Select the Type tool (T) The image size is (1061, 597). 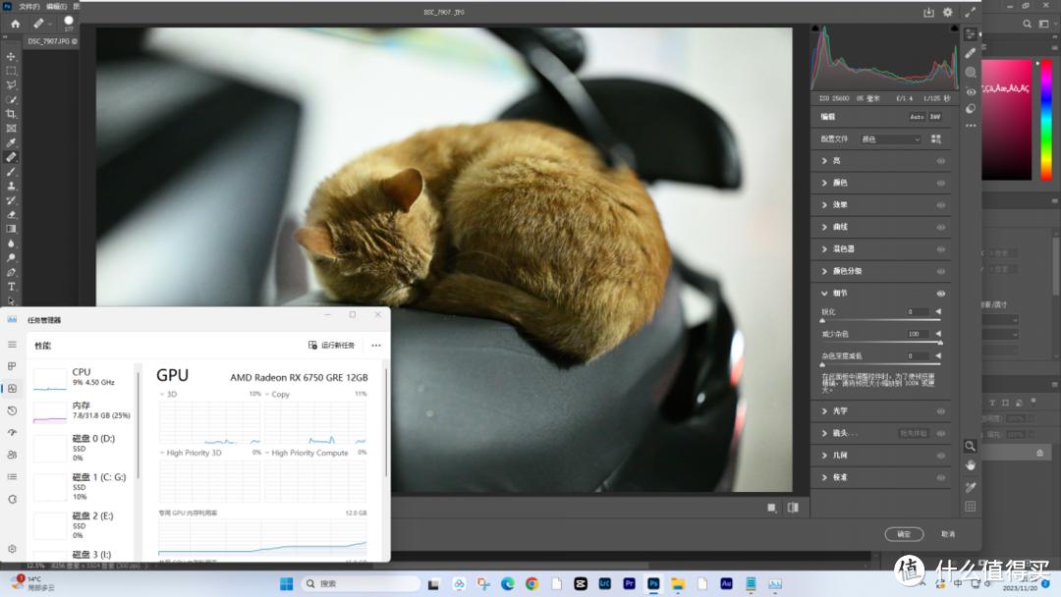[11, 287]
